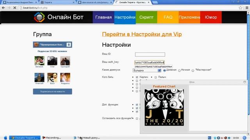Viewport: 250px width, 140px height.
Task: Open Григорий's avatar in group widget
Action: click(65, 61)
